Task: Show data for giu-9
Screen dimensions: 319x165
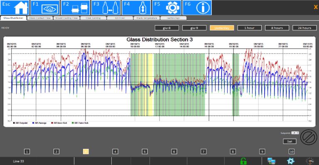Action: 194,28
